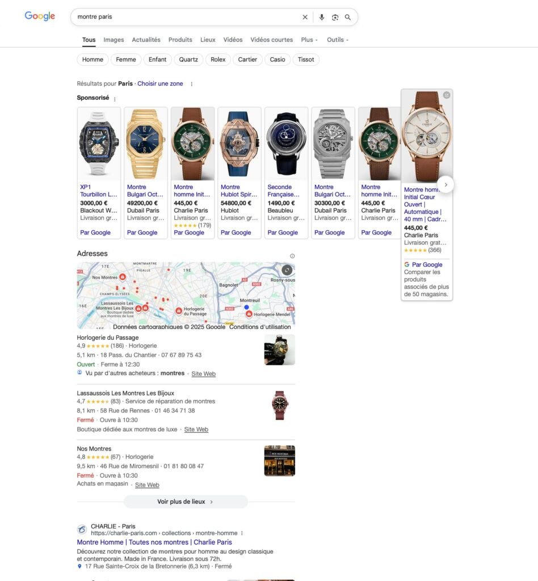This screenshot has height=581, width=538.
Task: Open the three-dot menu next to Sponsorisé
Action: click(x=115, y=99)
